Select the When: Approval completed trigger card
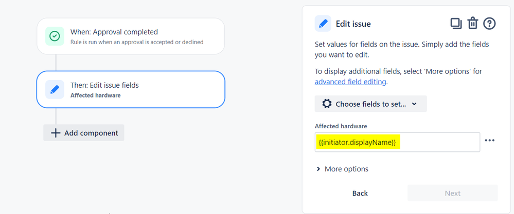The width and height of the screenshot is (514, 214). 131,36
